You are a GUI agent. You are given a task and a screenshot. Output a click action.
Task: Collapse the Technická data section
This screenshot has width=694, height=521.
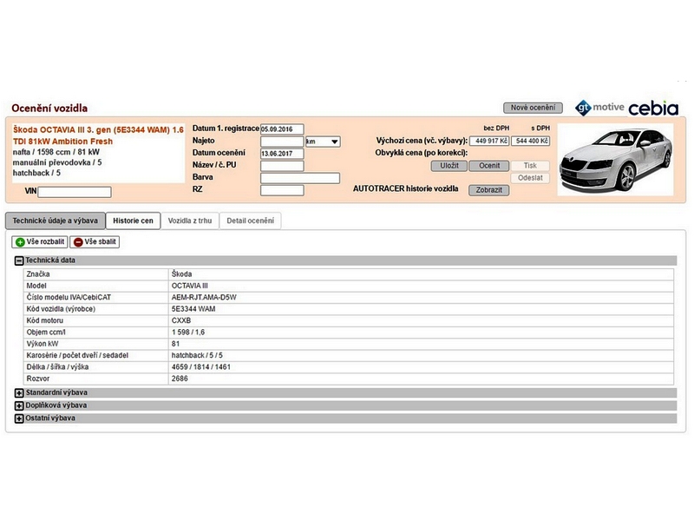(19, 260)
